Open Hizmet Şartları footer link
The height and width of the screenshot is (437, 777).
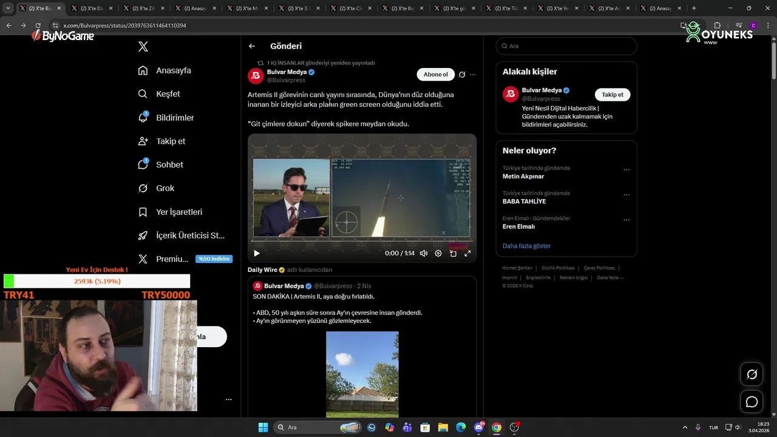pos(517,268)
